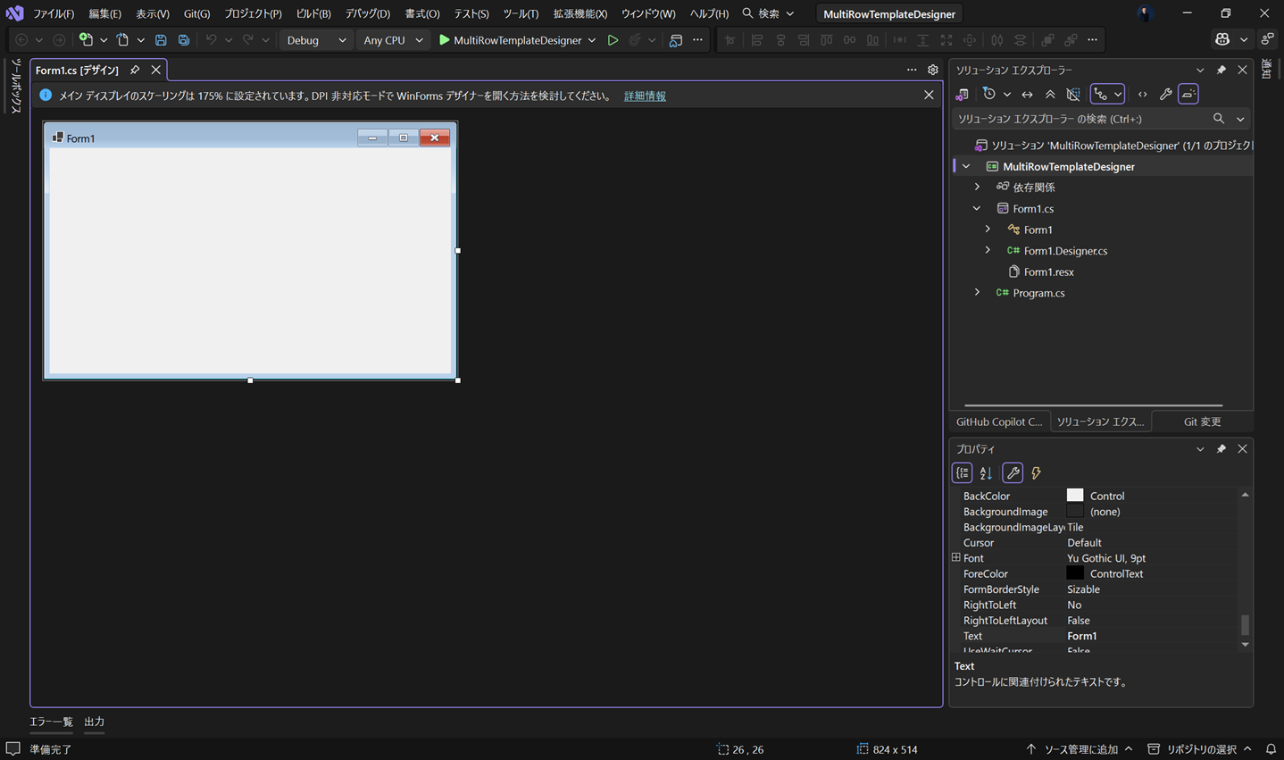The height and width of the screenshot is (760, 1284).
Task: Toggle Show All Files in Solution Explorer
Action: click(1073, 94)
